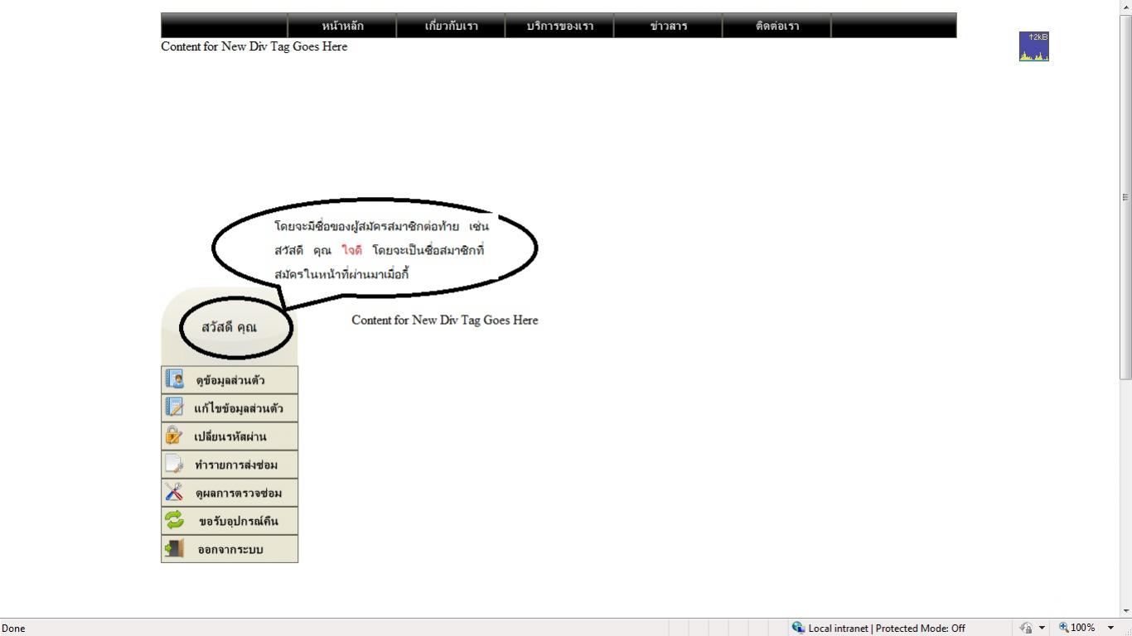Click the ดูข้อมูลส่วนตัว profile card icon
Screen dimensions: 1132x636
click(x=174, y=379)
